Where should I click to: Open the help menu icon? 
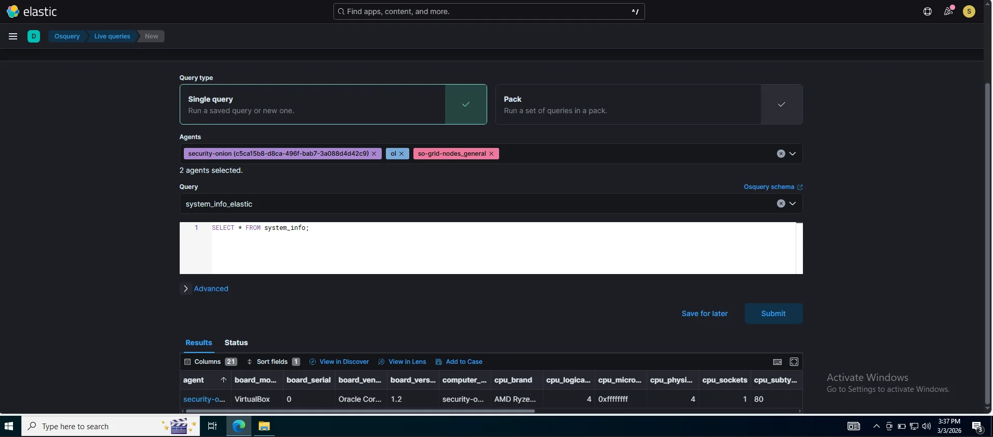pos(928,11)
